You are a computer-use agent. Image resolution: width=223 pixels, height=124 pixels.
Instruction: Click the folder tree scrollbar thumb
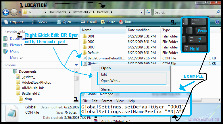pos(76,78)
